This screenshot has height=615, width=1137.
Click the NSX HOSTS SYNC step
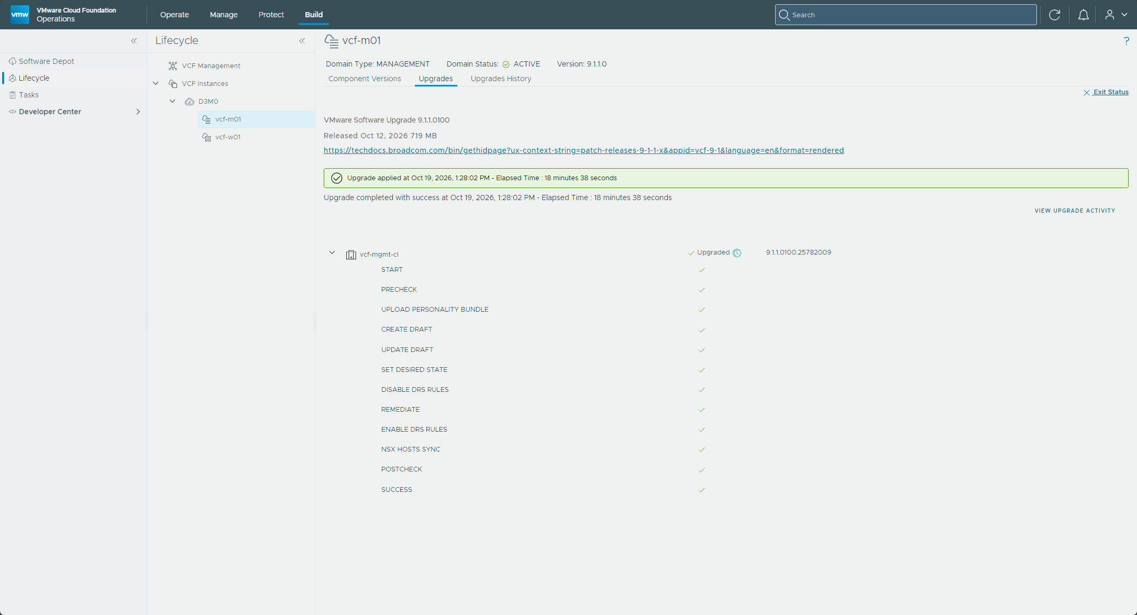click(x=411, y=449)
